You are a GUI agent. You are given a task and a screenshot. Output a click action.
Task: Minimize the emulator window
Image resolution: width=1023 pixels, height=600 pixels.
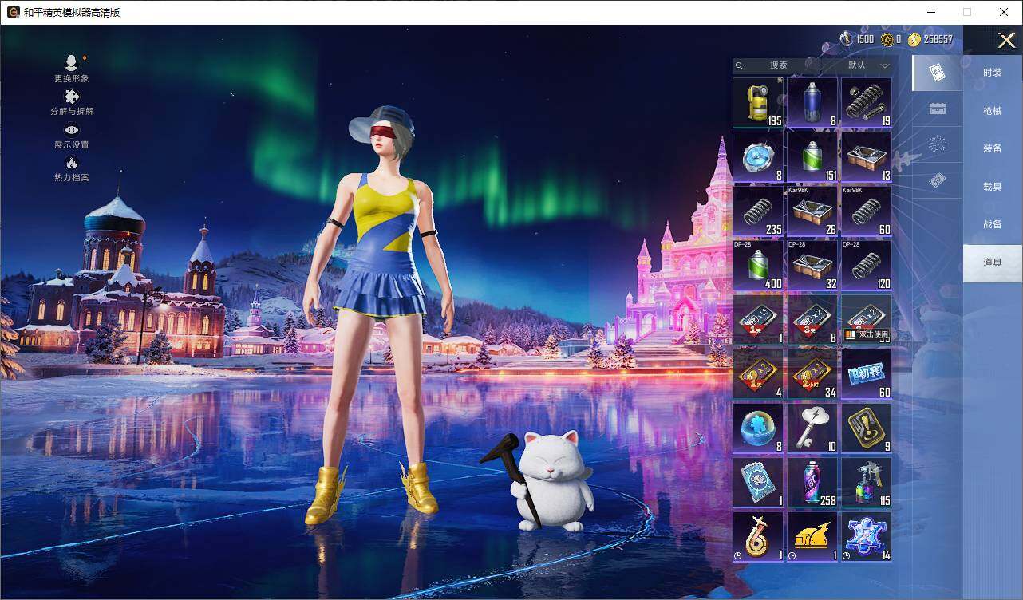pos(930,12)
